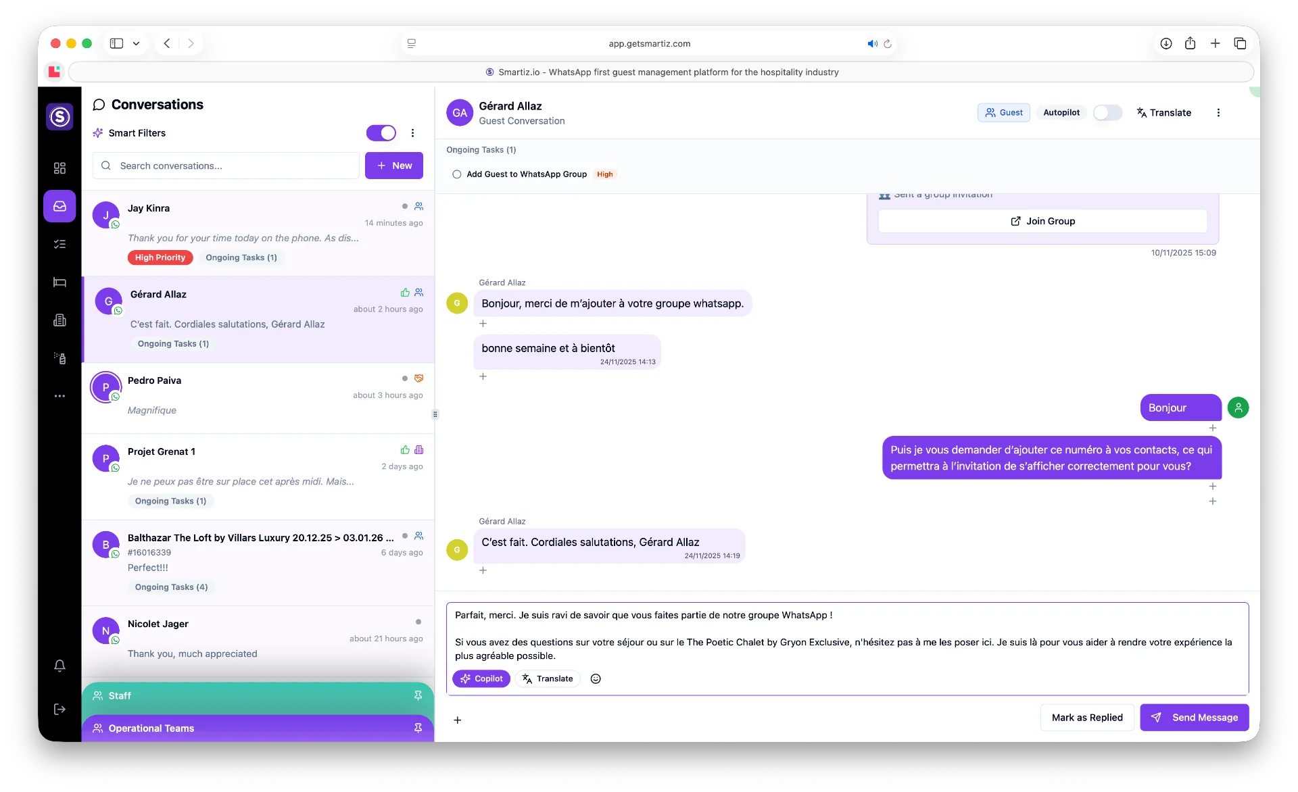Click Translate button in composer
This screenshot has width=1298, height=792.
[x=548, y=679]
